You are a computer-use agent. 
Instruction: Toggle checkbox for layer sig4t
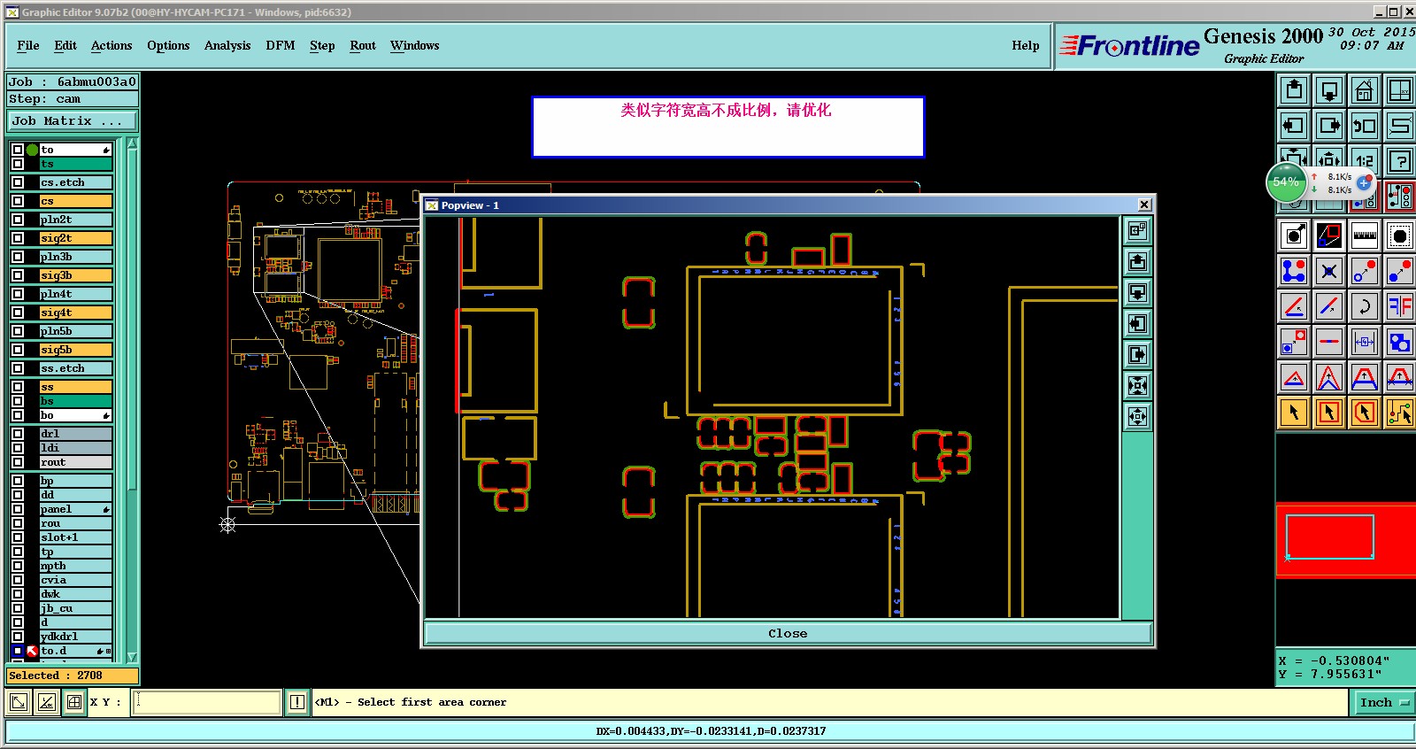coord(18,313)
